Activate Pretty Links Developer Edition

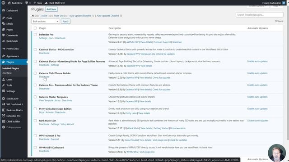49,112
